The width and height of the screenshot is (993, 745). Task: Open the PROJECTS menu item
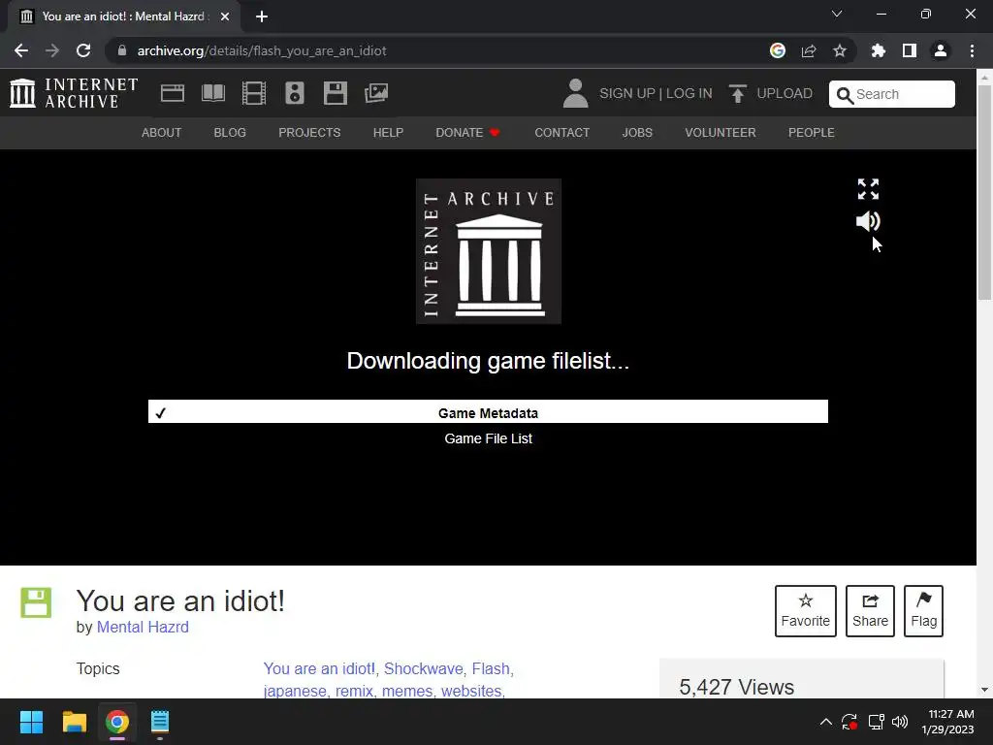tap(309, 132)
